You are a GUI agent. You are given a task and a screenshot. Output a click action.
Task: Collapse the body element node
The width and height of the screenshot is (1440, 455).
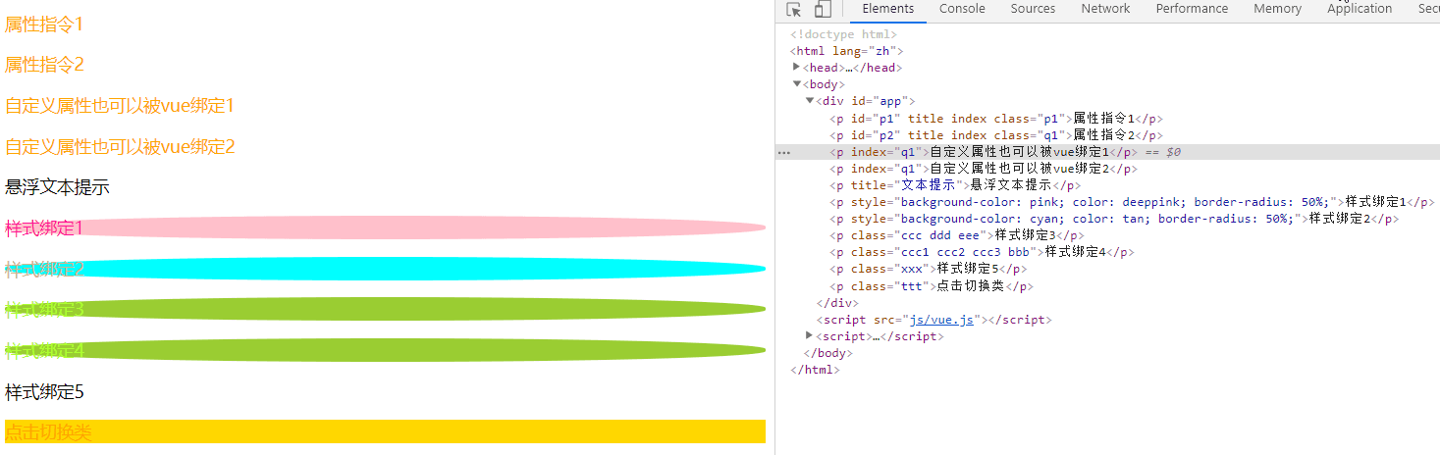click(x=797, y=84)
